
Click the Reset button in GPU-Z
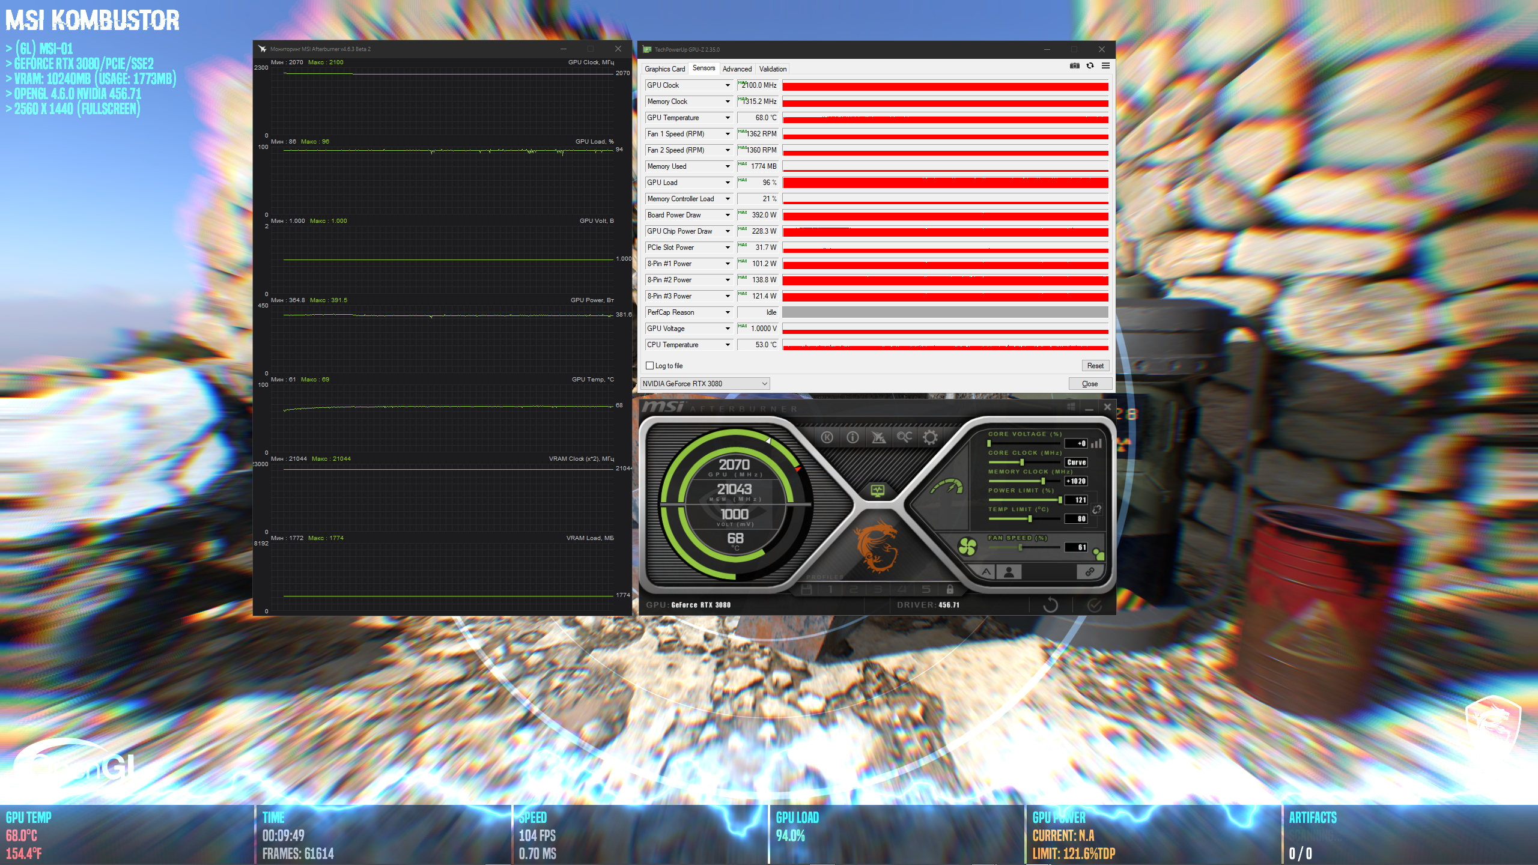click(x=1095, y=366)
